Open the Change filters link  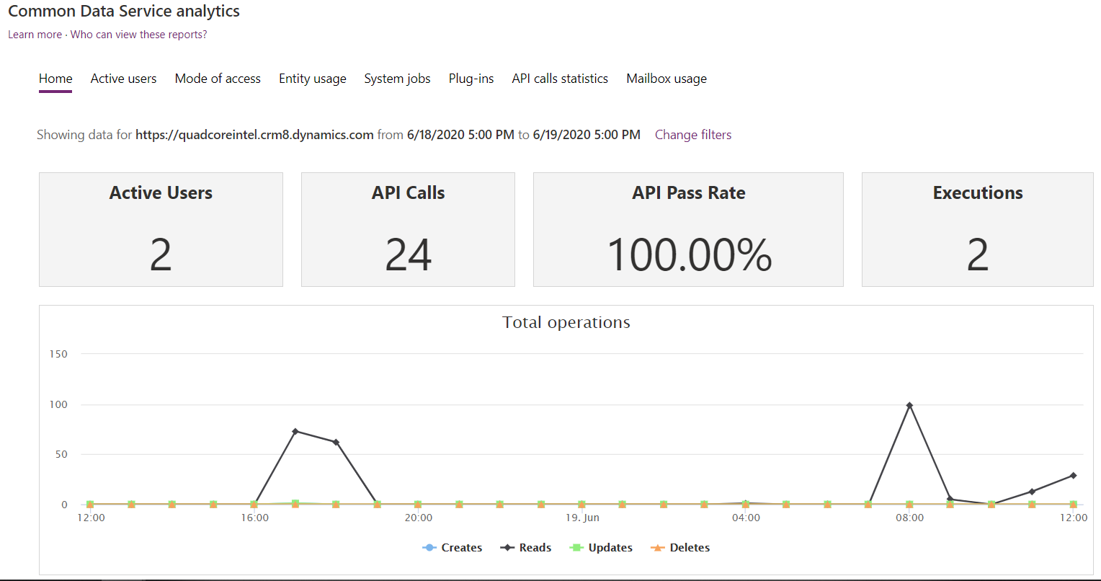point(692,135)
